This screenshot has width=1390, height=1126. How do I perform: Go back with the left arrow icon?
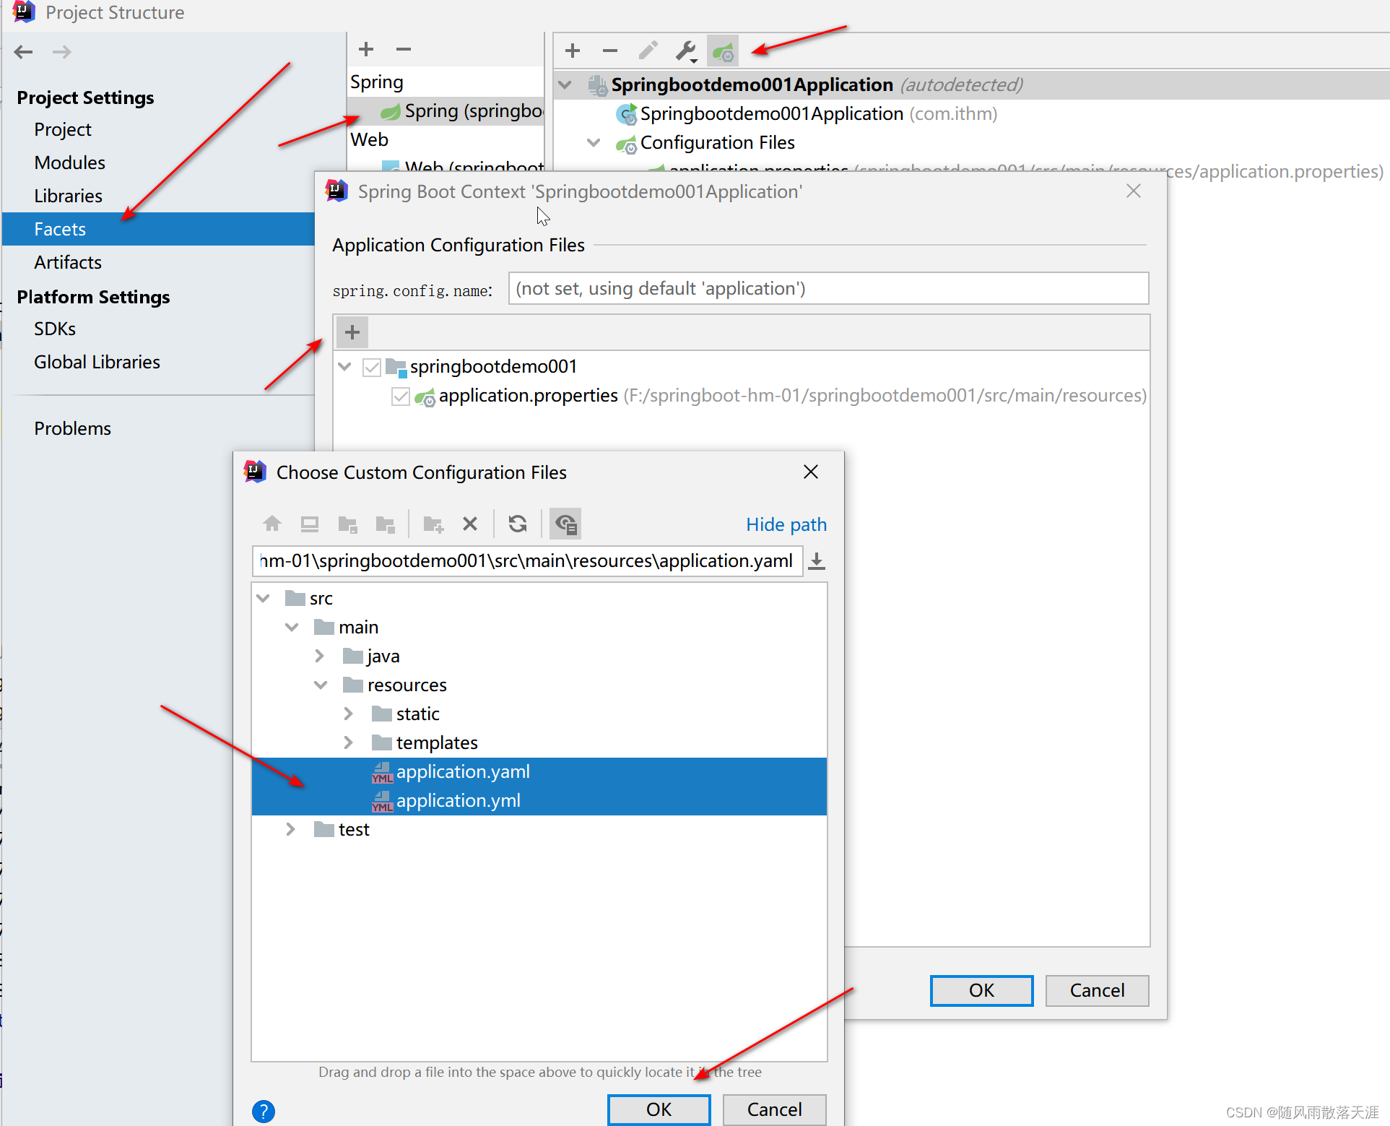(24, 52)
